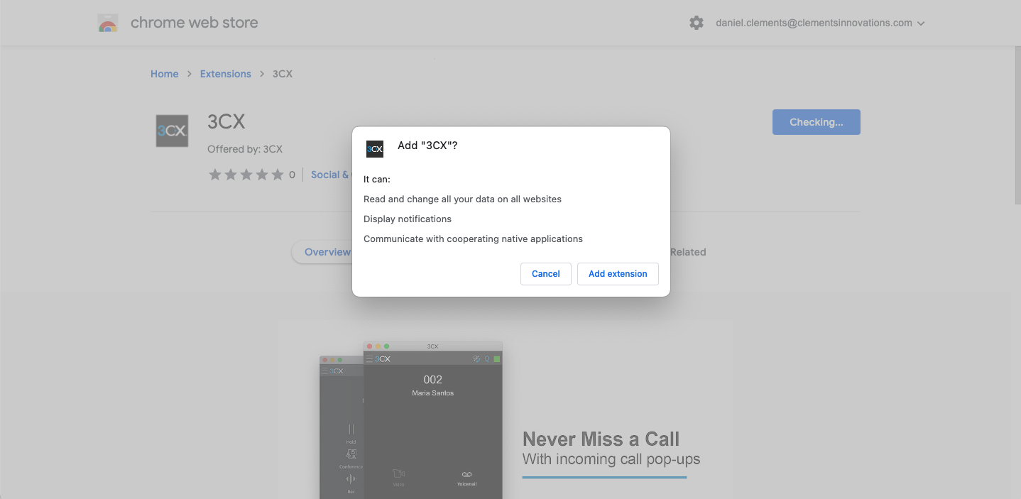Open the daniel.clements account dropdown

coord(820,23)
